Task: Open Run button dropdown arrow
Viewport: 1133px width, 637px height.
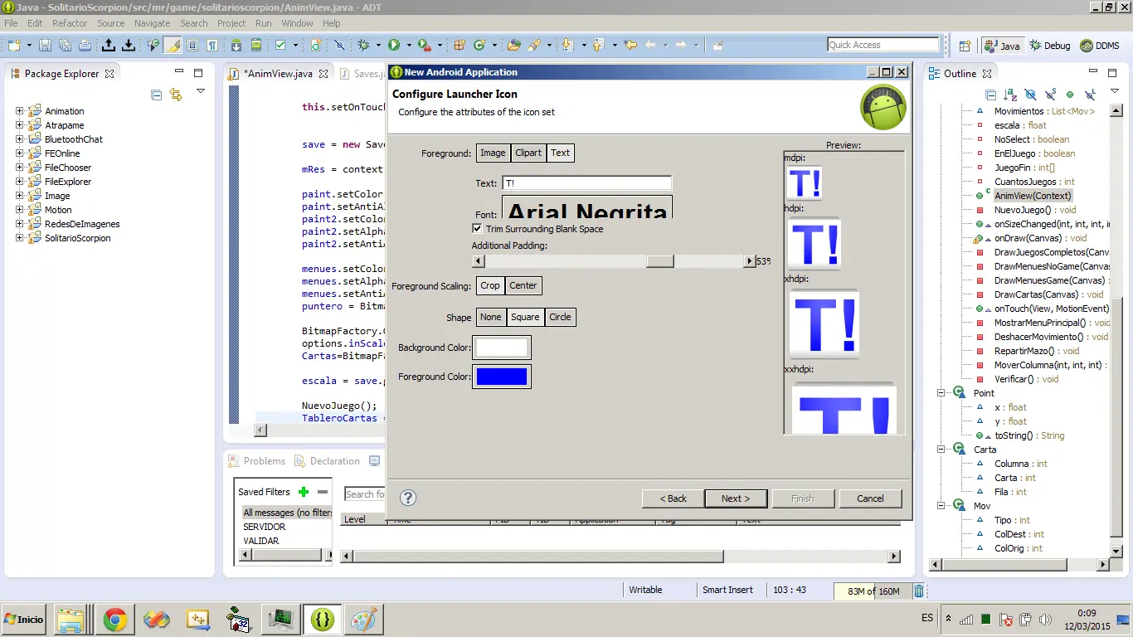Action: (x=409, y=46)
